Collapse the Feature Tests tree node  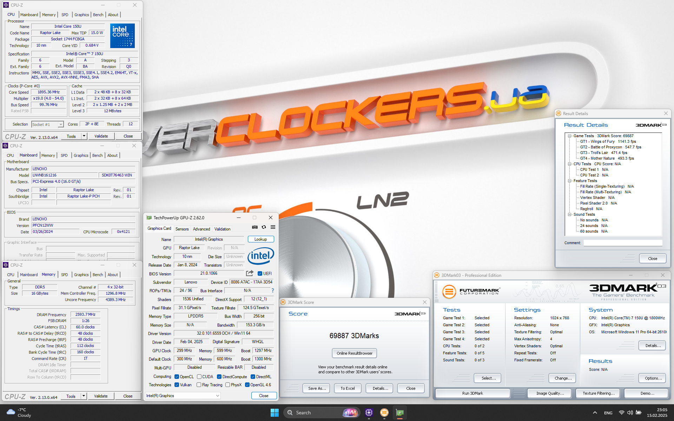click(569, 181)
